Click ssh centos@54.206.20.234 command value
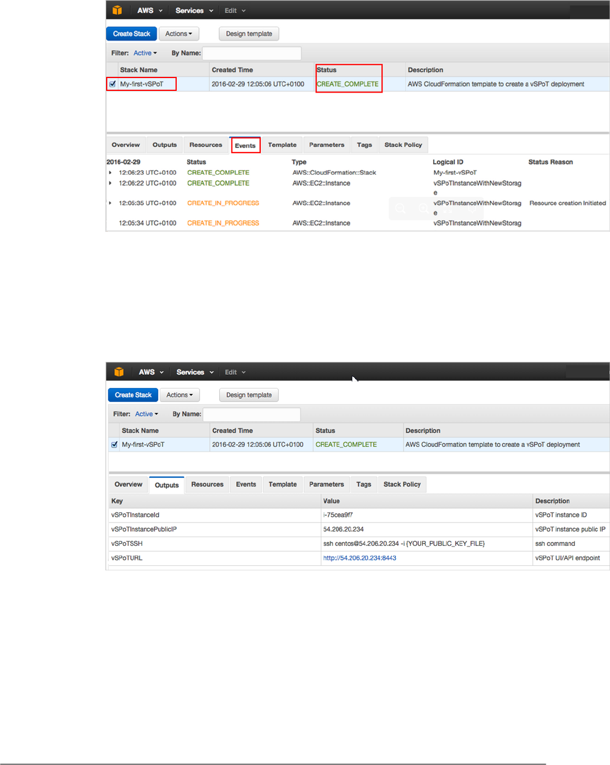This screenshot has width=610, height=765. pos(404,544)
